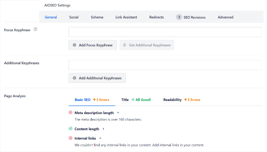Click the Focus Keyphrase help question icon
The height and width of the screenshot is (152, 267).
[35, 30]
